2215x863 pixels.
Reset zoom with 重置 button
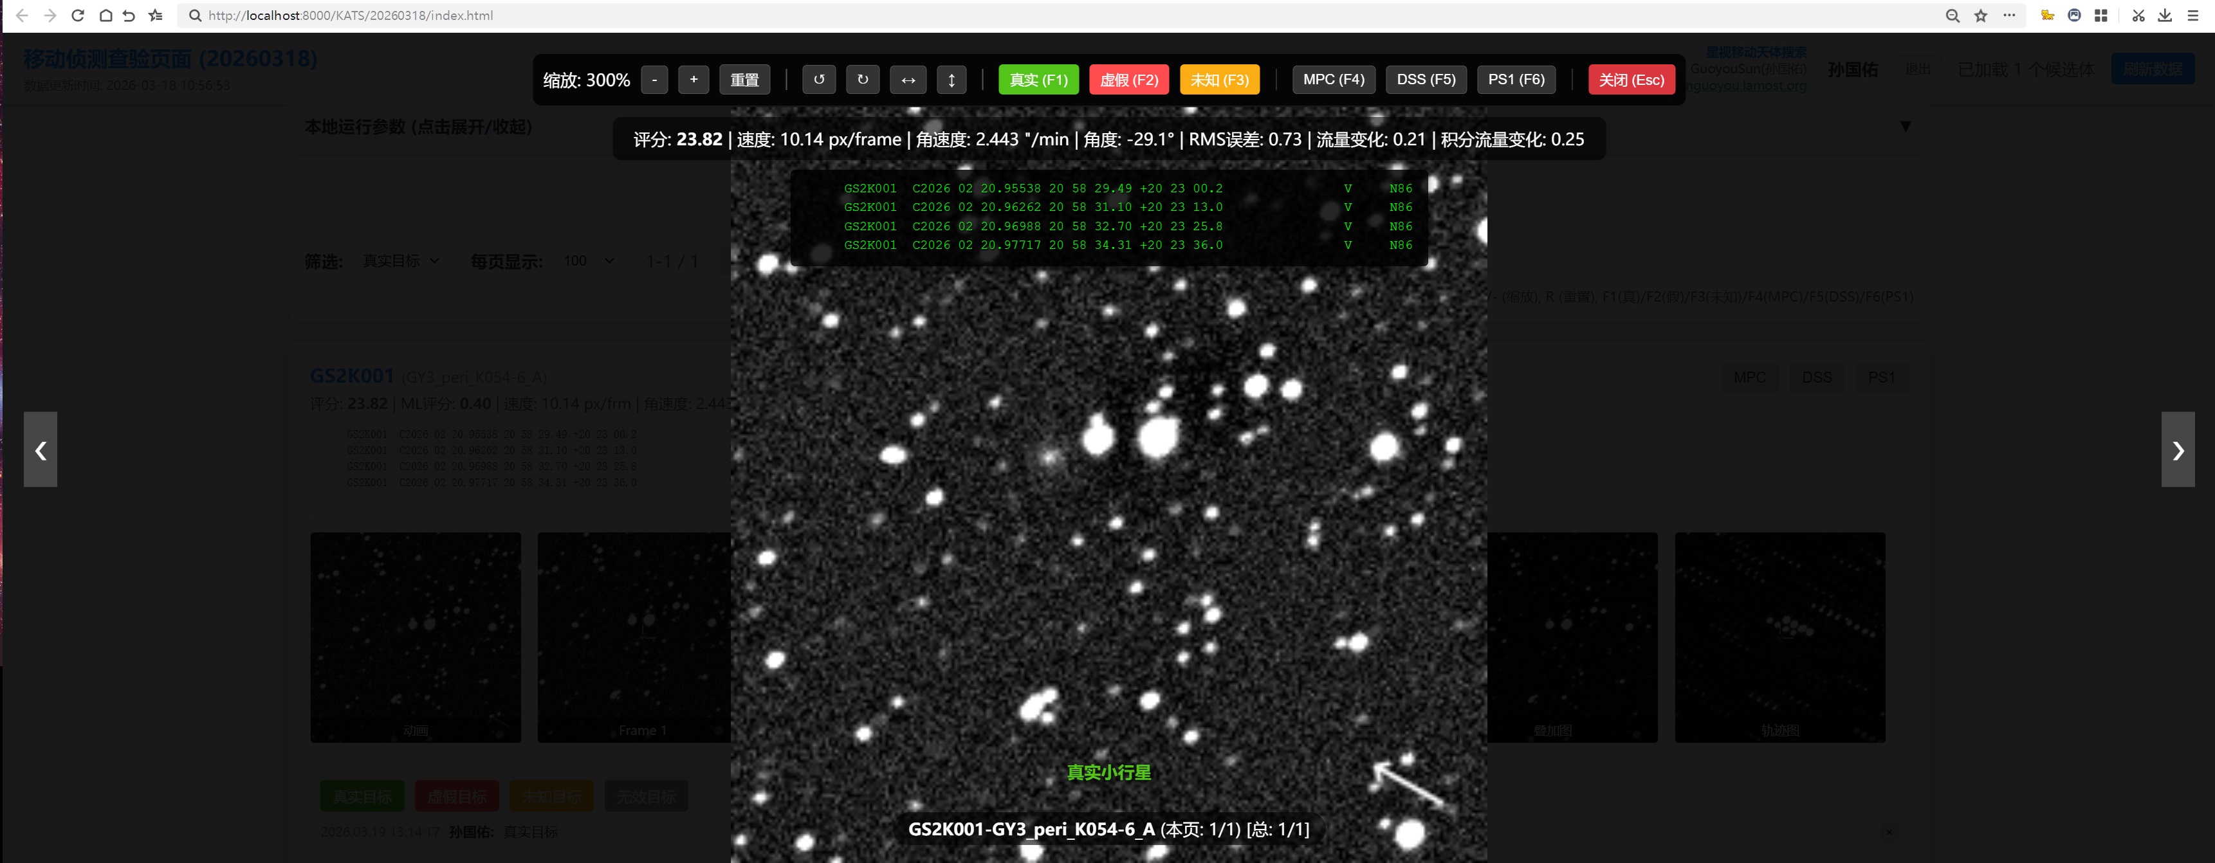[744, 80]
